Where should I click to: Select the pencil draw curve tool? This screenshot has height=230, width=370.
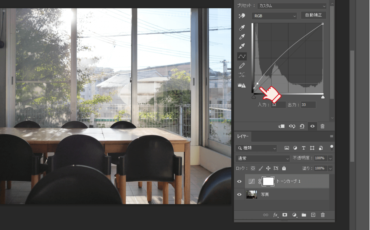(242, 66)
